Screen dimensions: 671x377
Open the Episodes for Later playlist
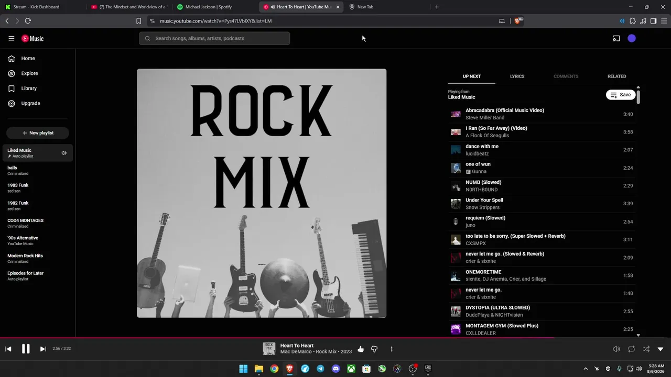pos(38,275)
